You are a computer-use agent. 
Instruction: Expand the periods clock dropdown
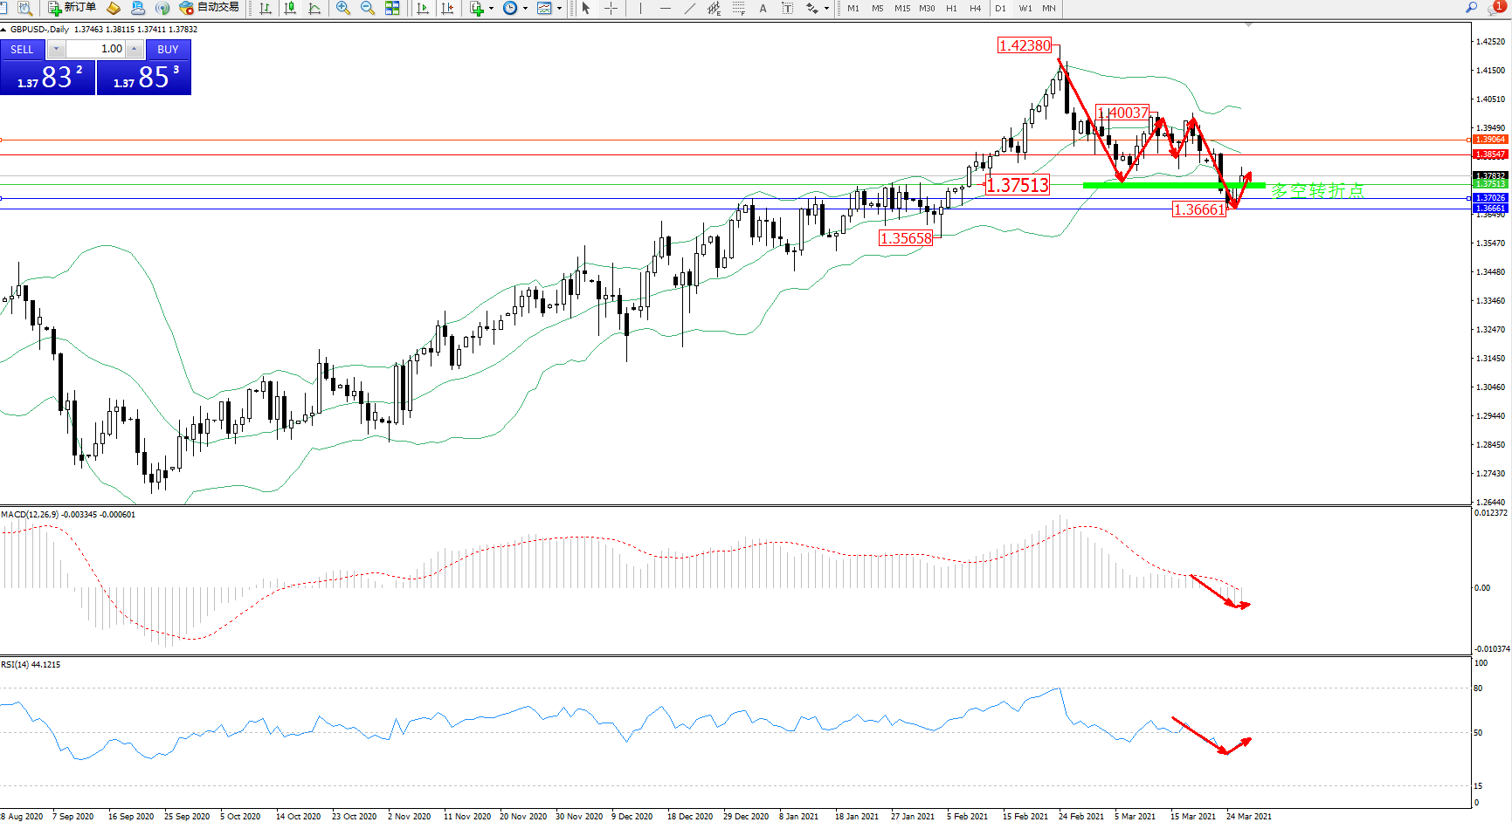(x=525, y=8)
